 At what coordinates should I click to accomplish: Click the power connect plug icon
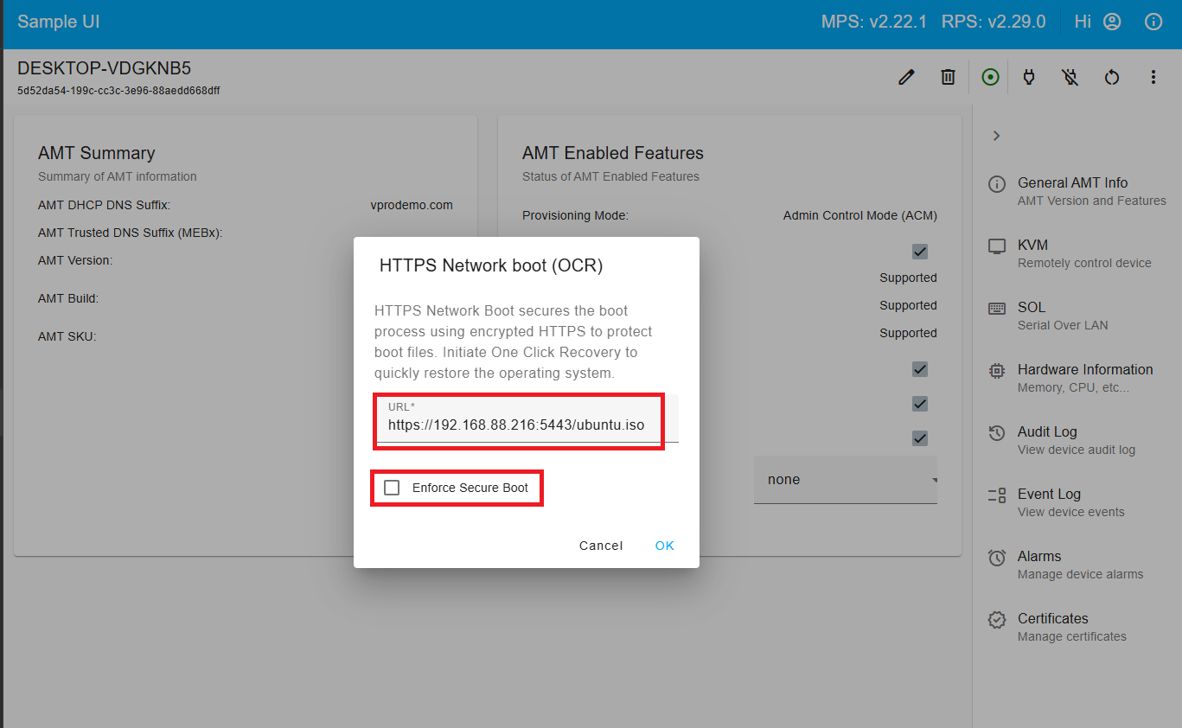click(1029, 77)
